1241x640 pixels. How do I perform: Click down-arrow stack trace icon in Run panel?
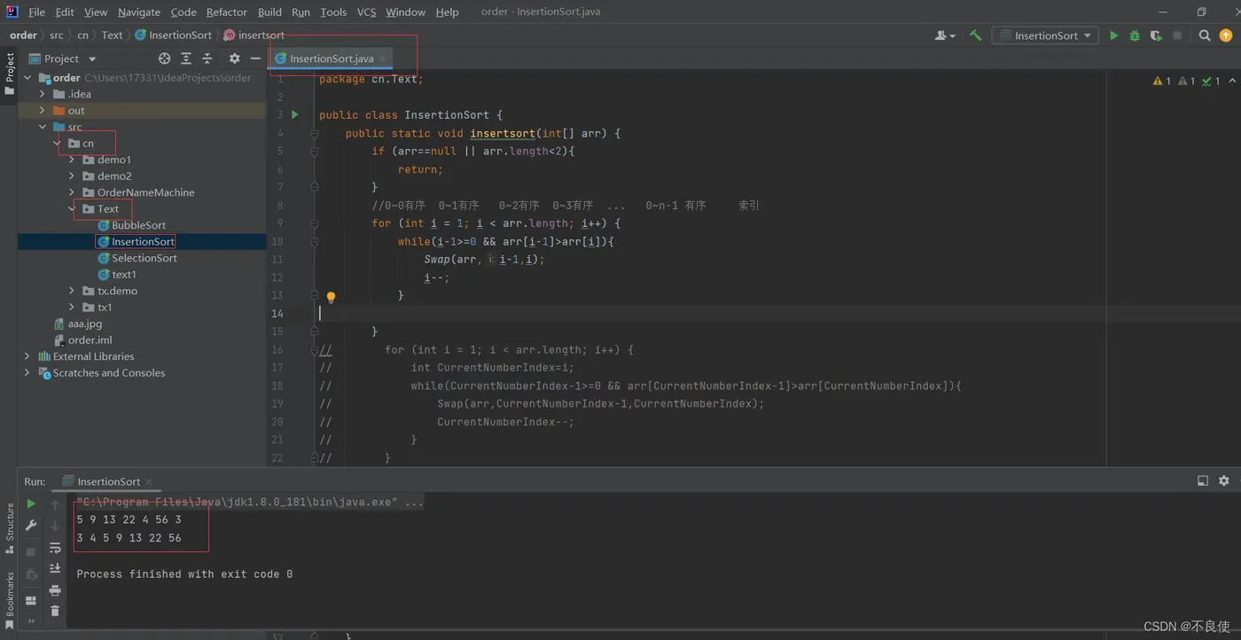[55, 526]
